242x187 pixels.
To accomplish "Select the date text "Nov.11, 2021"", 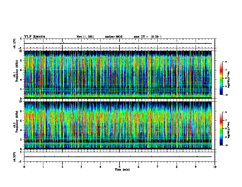I will (85, 37).
